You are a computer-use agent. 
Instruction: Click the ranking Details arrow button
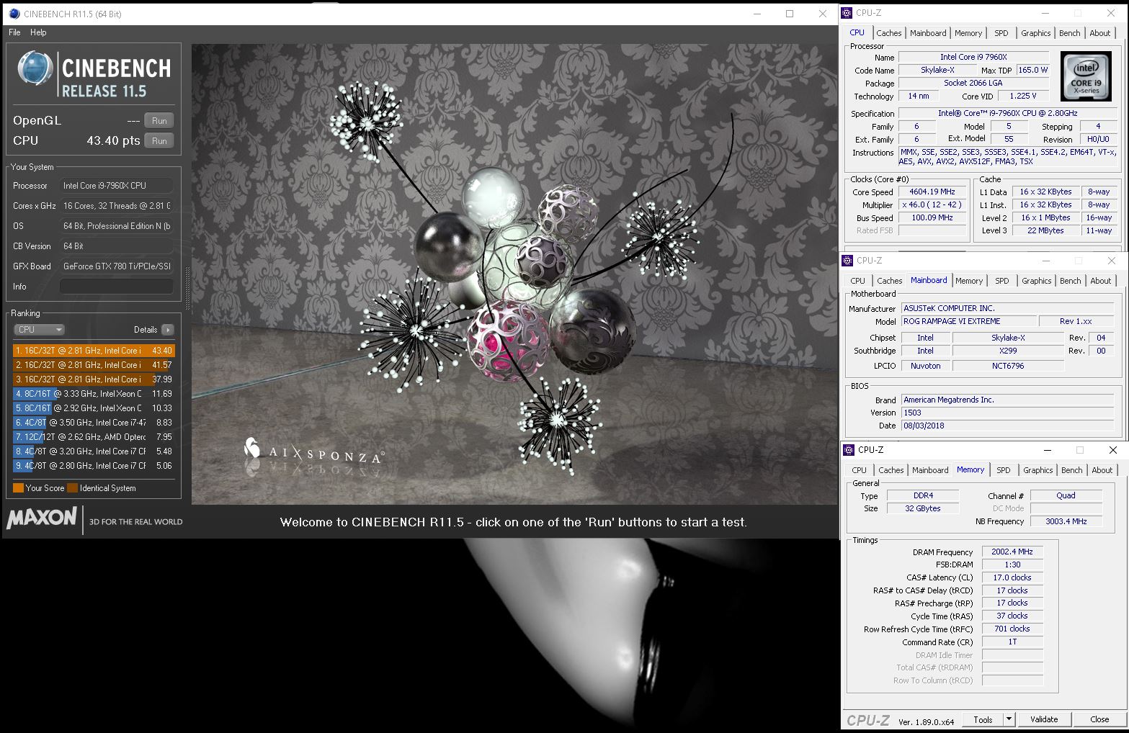(x=168, y=330)
